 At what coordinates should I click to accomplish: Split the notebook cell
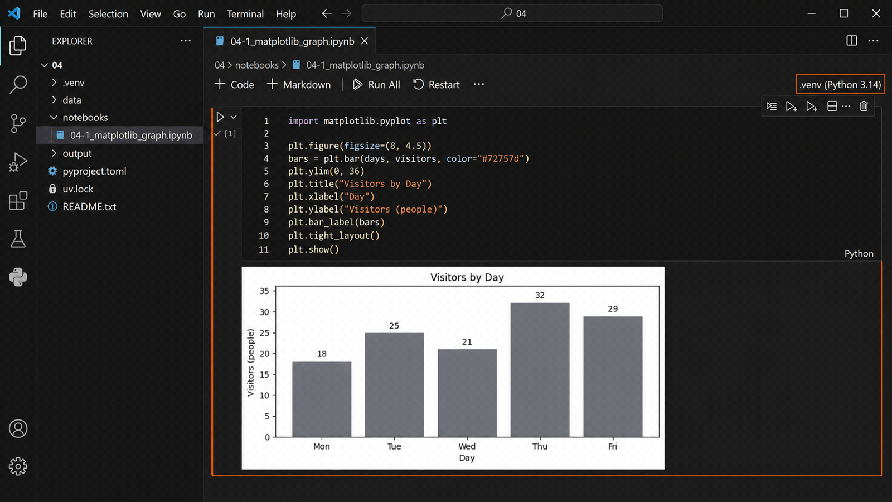point(832,106)
